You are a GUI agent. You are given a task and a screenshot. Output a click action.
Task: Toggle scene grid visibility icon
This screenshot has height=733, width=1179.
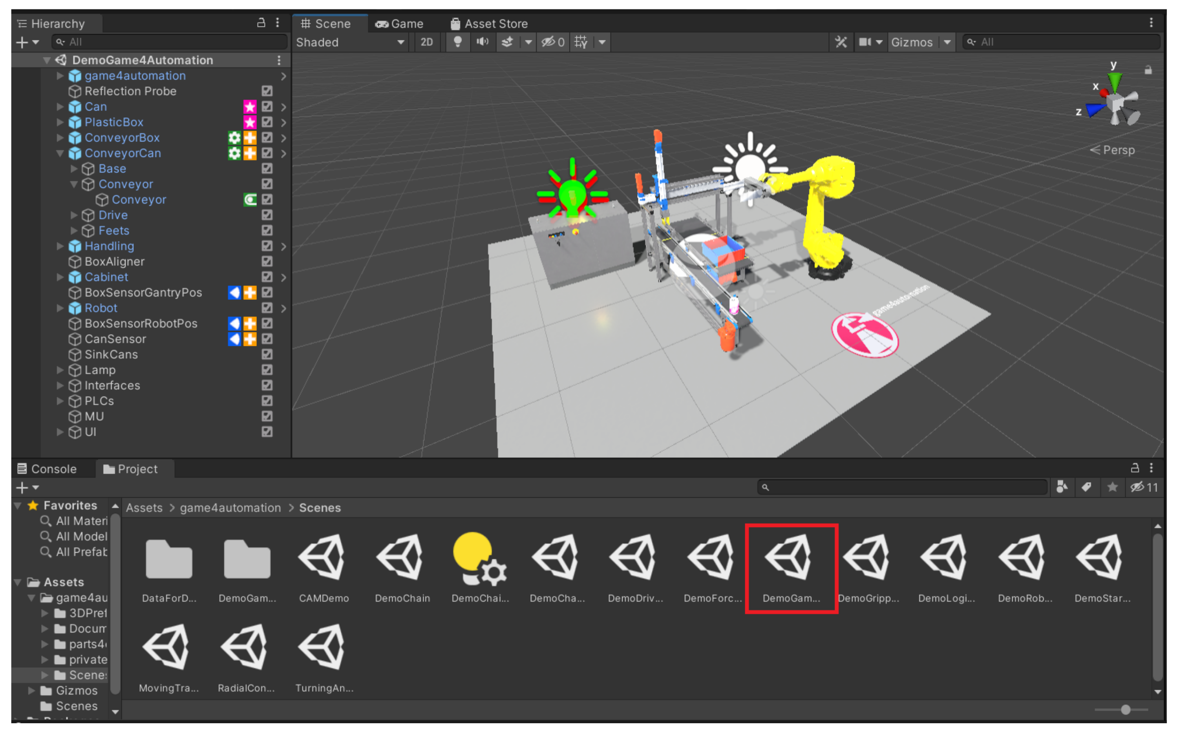click(x=581, y=42)
